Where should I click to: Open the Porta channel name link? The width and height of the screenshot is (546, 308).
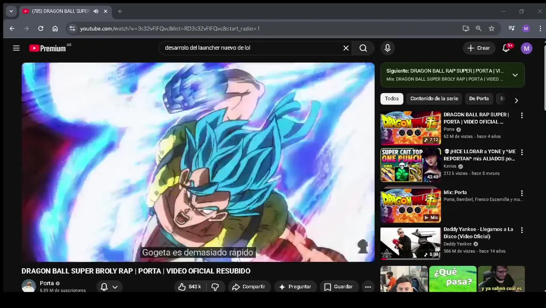coord(47,283)
